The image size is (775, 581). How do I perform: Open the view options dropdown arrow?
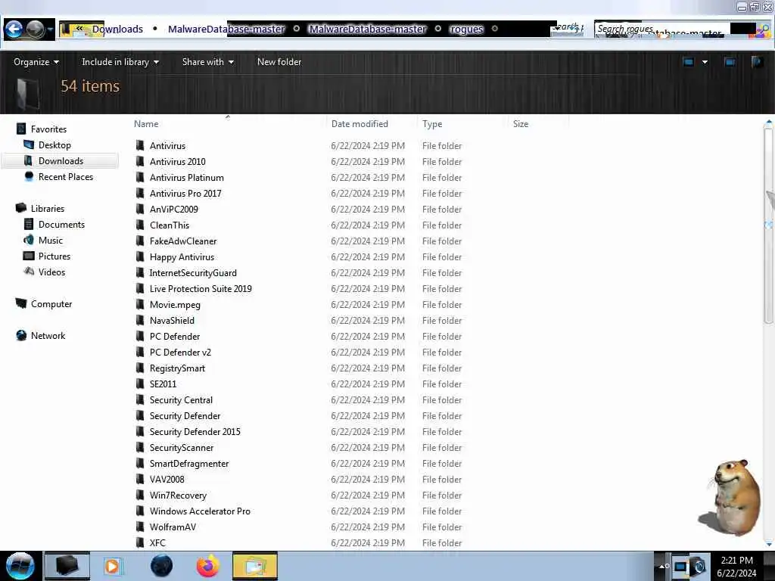[705, 62]
